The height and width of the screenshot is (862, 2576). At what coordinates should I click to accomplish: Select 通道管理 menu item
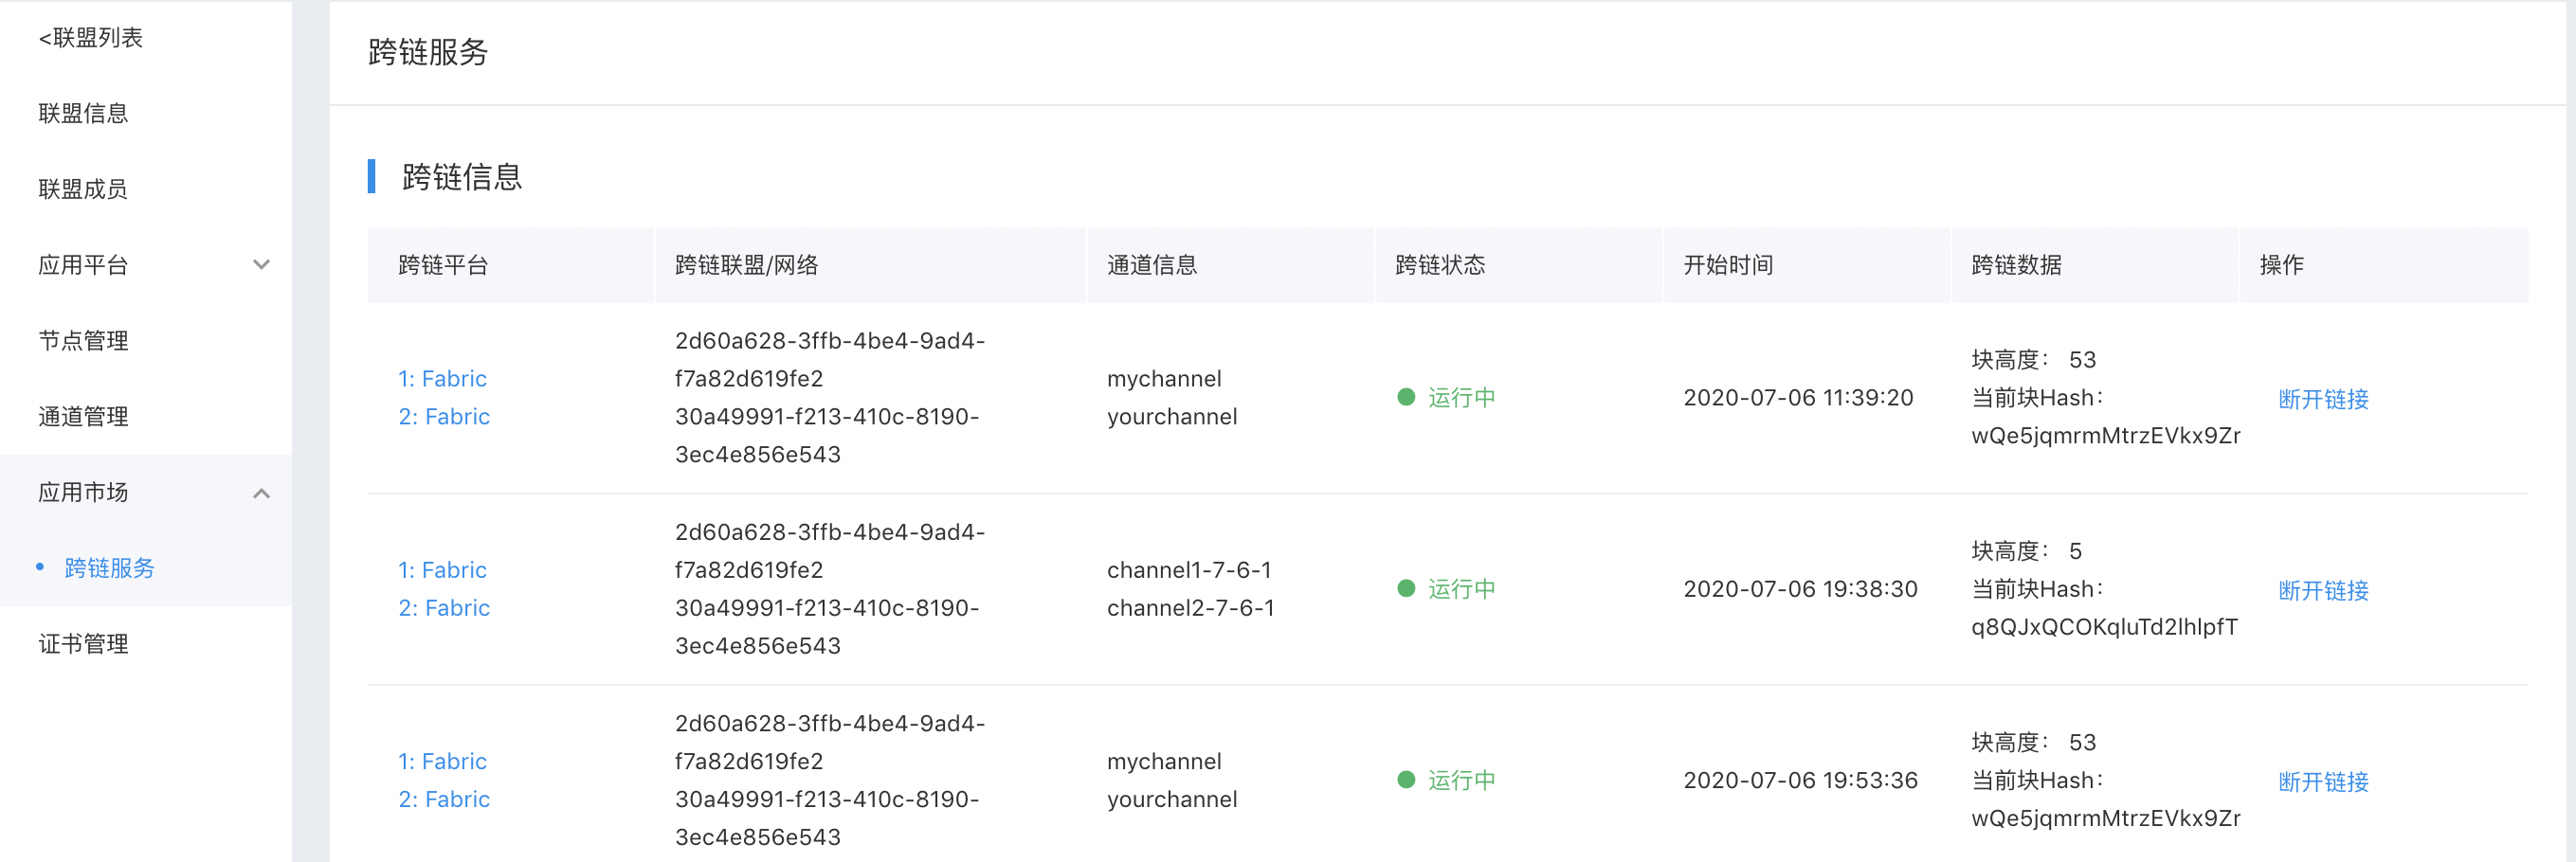[x=83, y=417]
